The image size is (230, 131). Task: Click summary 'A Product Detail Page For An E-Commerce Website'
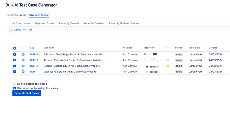[73, 55]
